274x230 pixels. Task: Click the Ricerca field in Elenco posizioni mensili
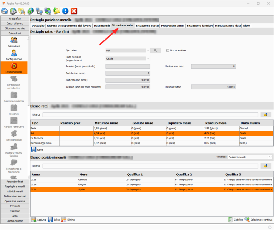[x=150, y=166]
